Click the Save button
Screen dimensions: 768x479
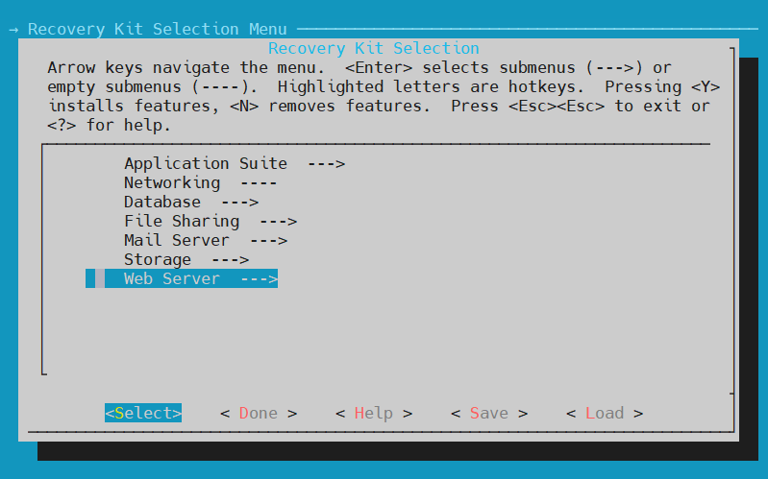click(x=489, y=413)
